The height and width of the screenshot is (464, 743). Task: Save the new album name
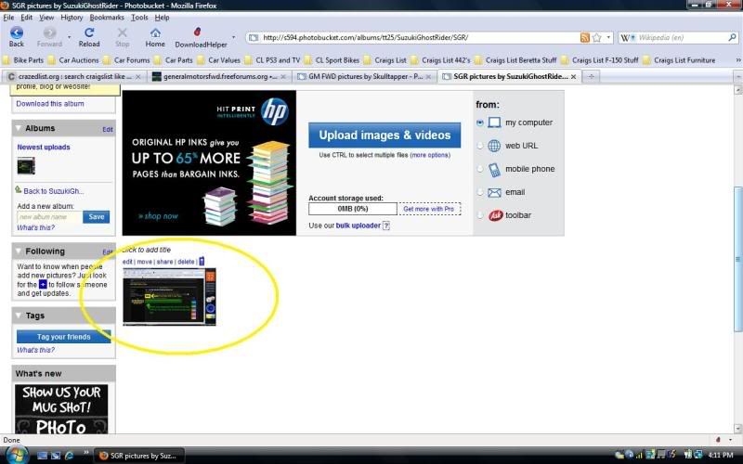click(97, 217)
